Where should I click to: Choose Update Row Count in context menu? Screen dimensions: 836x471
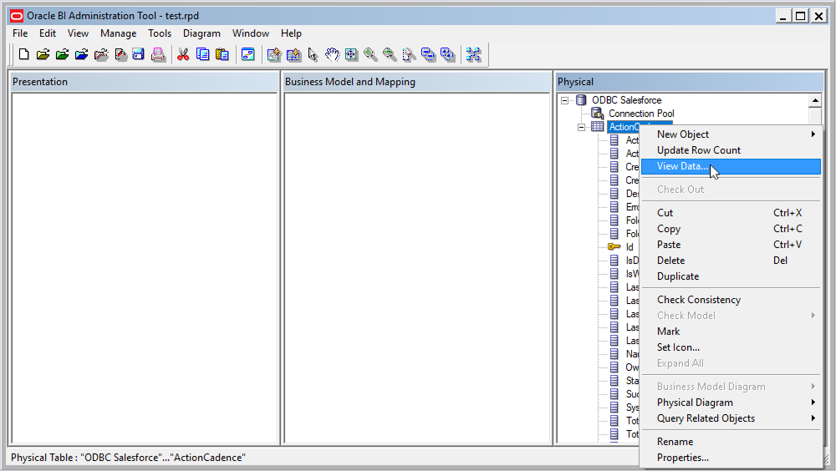click(731, 150)
